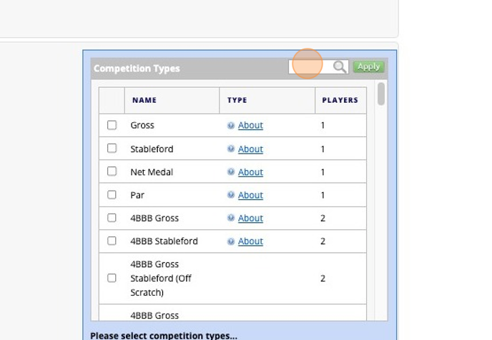This screenshot has width=492, height=340.
Task: Enable the Stableford checkbox
Action: (112, 149)
